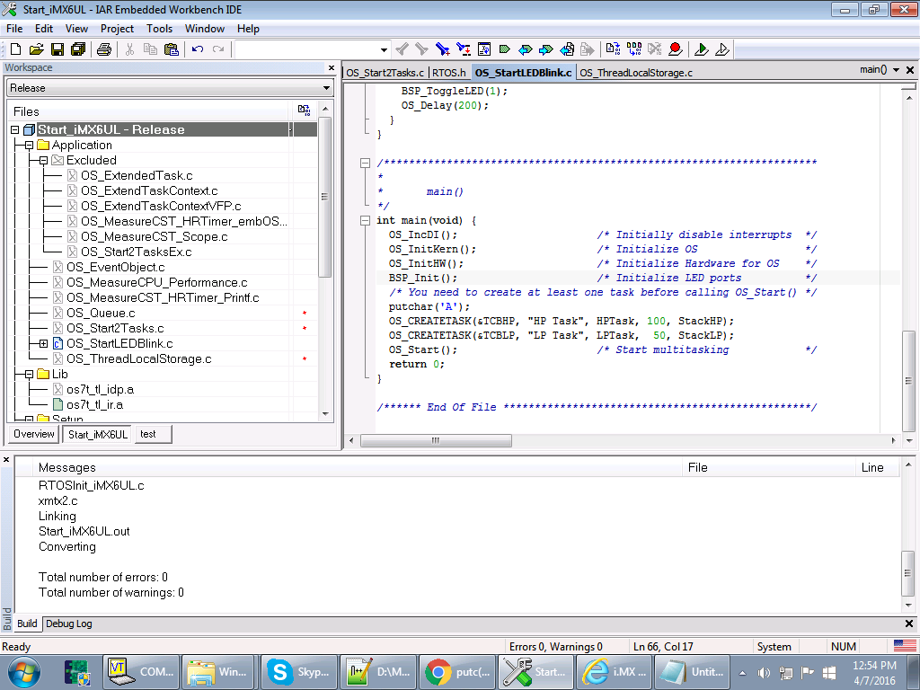Collapse the Lib folder node
920x690 pixels.
30,374
